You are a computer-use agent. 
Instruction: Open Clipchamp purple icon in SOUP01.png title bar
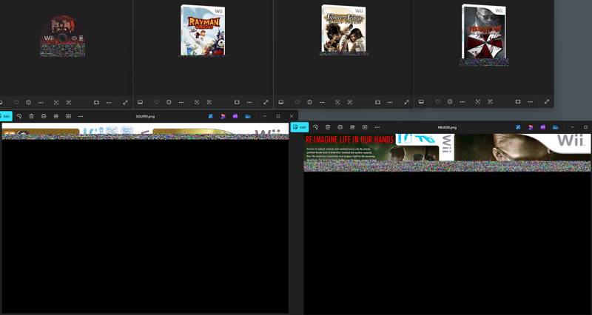tap(235, 116)
